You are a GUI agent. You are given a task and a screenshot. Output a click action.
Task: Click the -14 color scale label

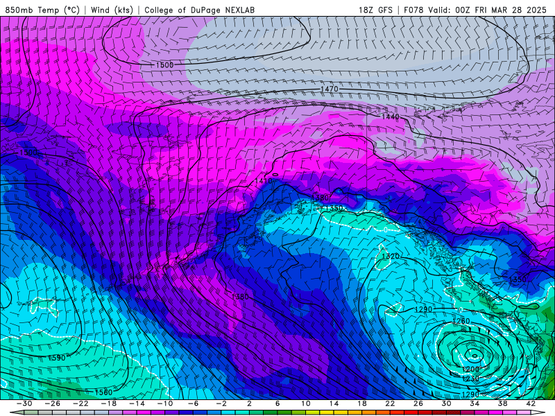tap(137, 404)
